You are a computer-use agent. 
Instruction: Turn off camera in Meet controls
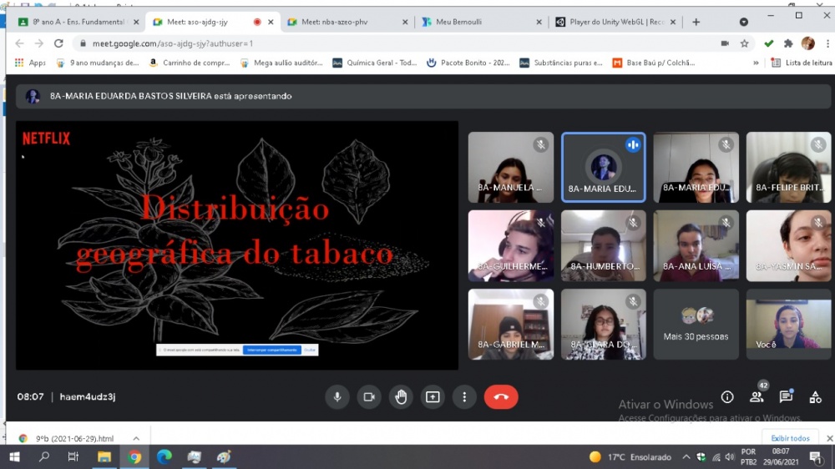369,397
